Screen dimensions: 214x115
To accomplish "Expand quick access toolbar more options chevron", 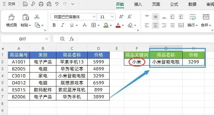I will click(x=73, y=4).
